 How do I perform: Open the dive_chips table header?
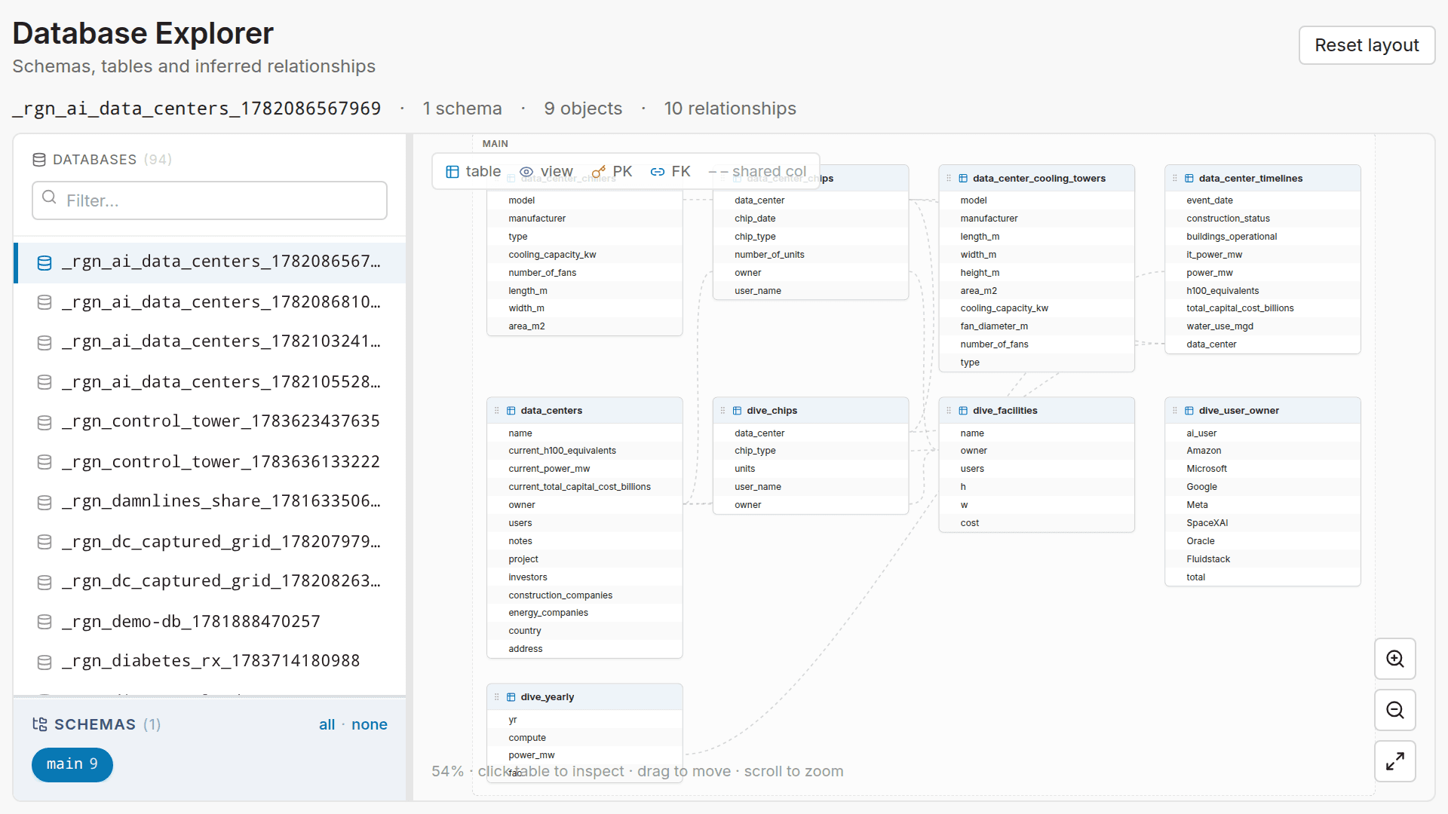point(811,411)
